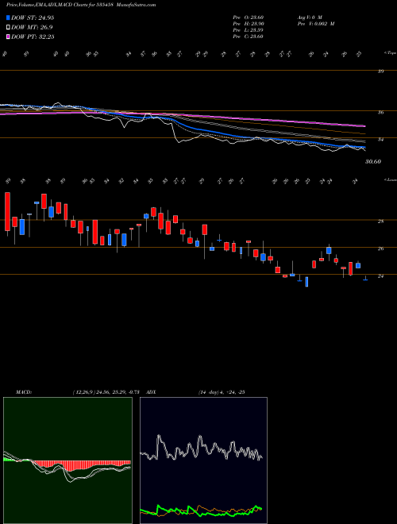This screenshot has height=524, width=397.
Task: Click the 'Pre H: 23.90' high value
Action: (248, 24)
